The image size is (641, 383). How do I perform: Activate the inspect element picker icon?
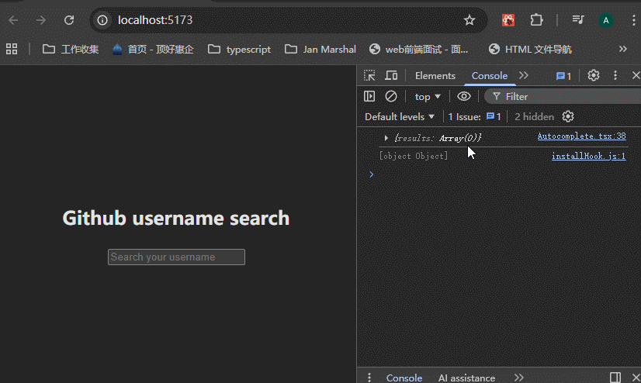[369, 75]
